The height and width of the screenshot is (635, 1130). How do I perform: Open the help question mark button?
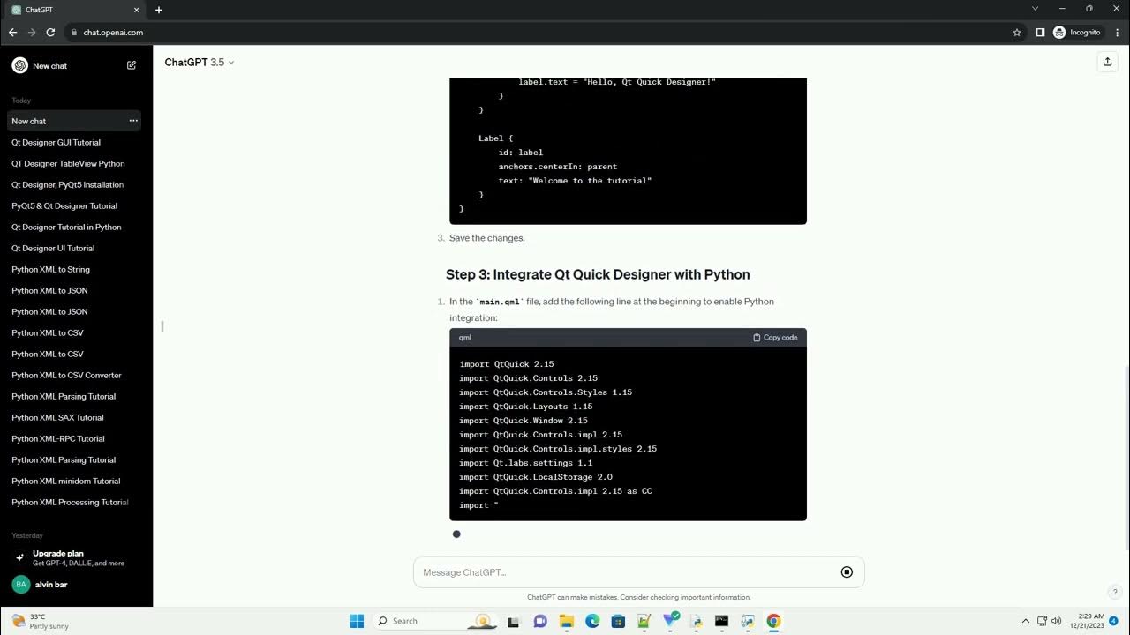click(x=1115, y=592)
